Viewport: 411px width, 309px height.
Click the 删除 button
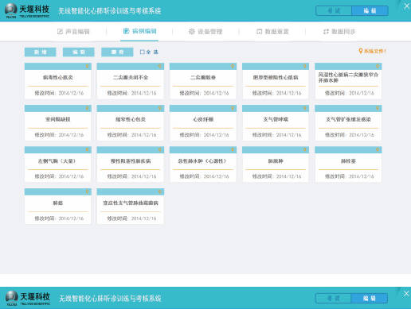click(x=117, y=52)
